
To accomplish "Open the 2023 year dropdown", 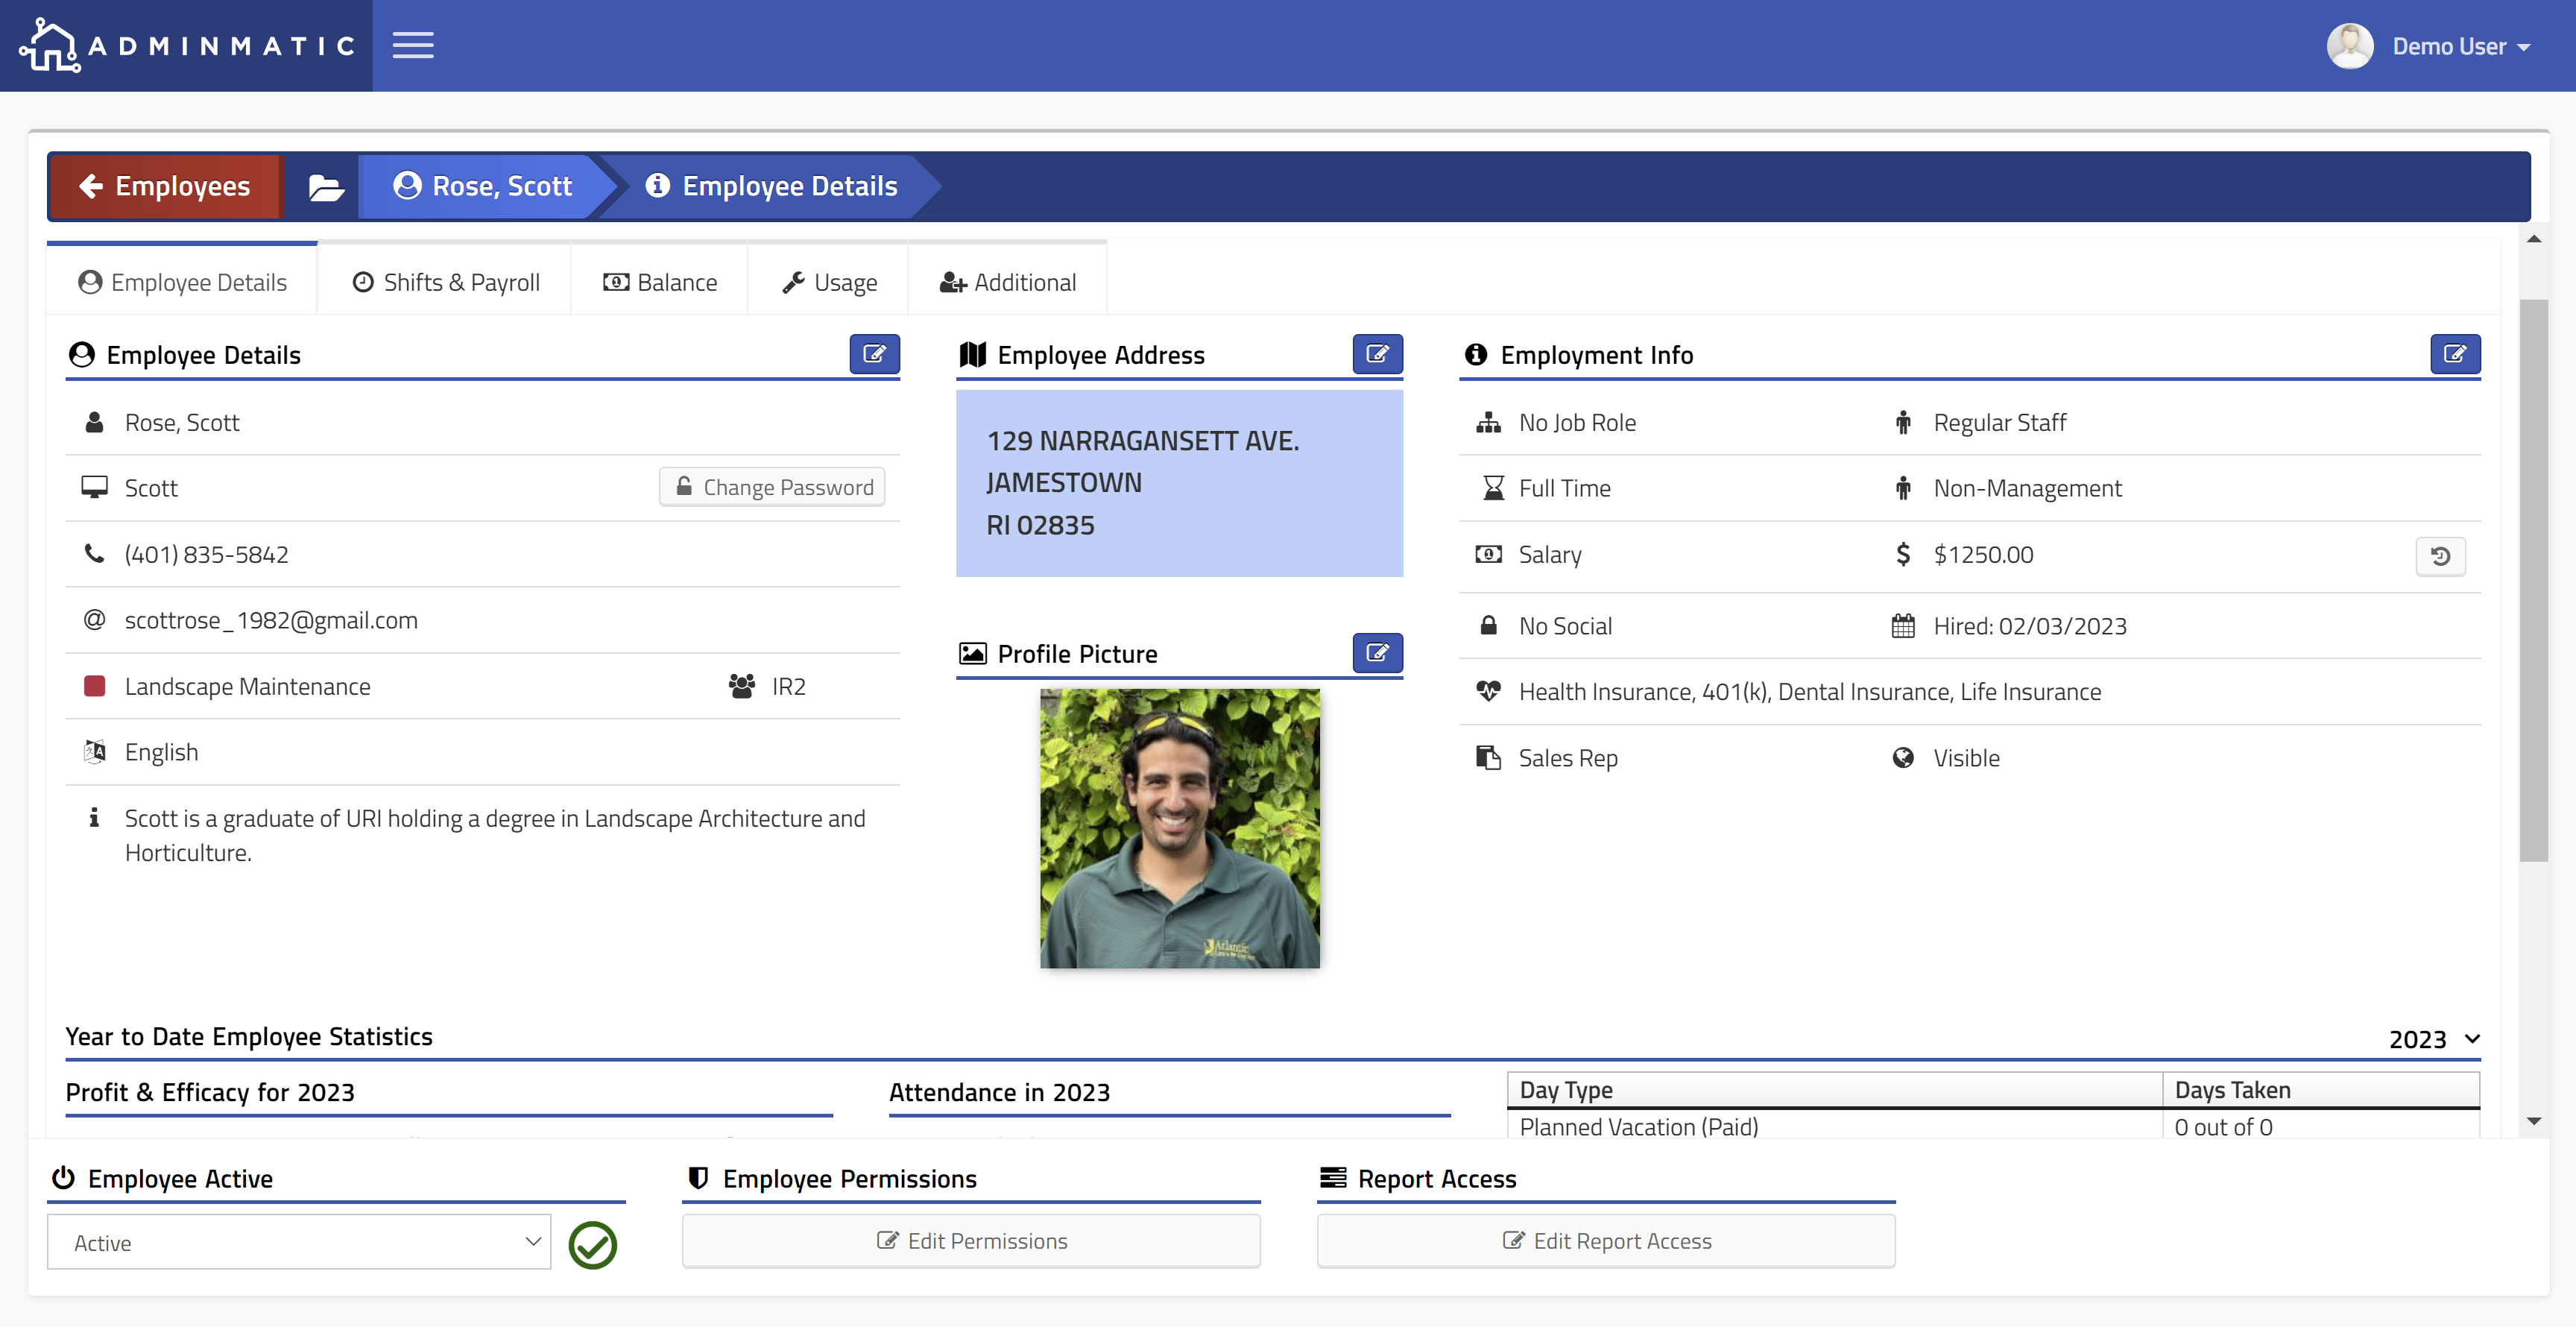I will [x=2434, y=1039].
